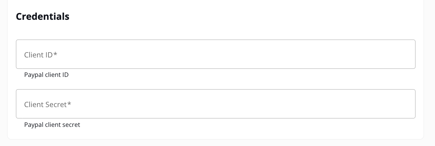Place cursor in the Paypal Client Secret box

coord(216,104)
